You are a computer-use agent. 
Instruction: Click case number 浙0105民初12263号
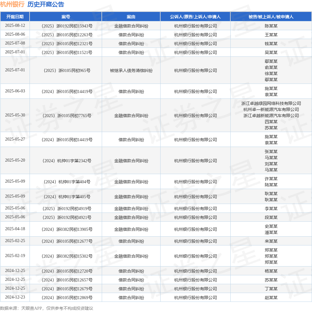(67, 35)
